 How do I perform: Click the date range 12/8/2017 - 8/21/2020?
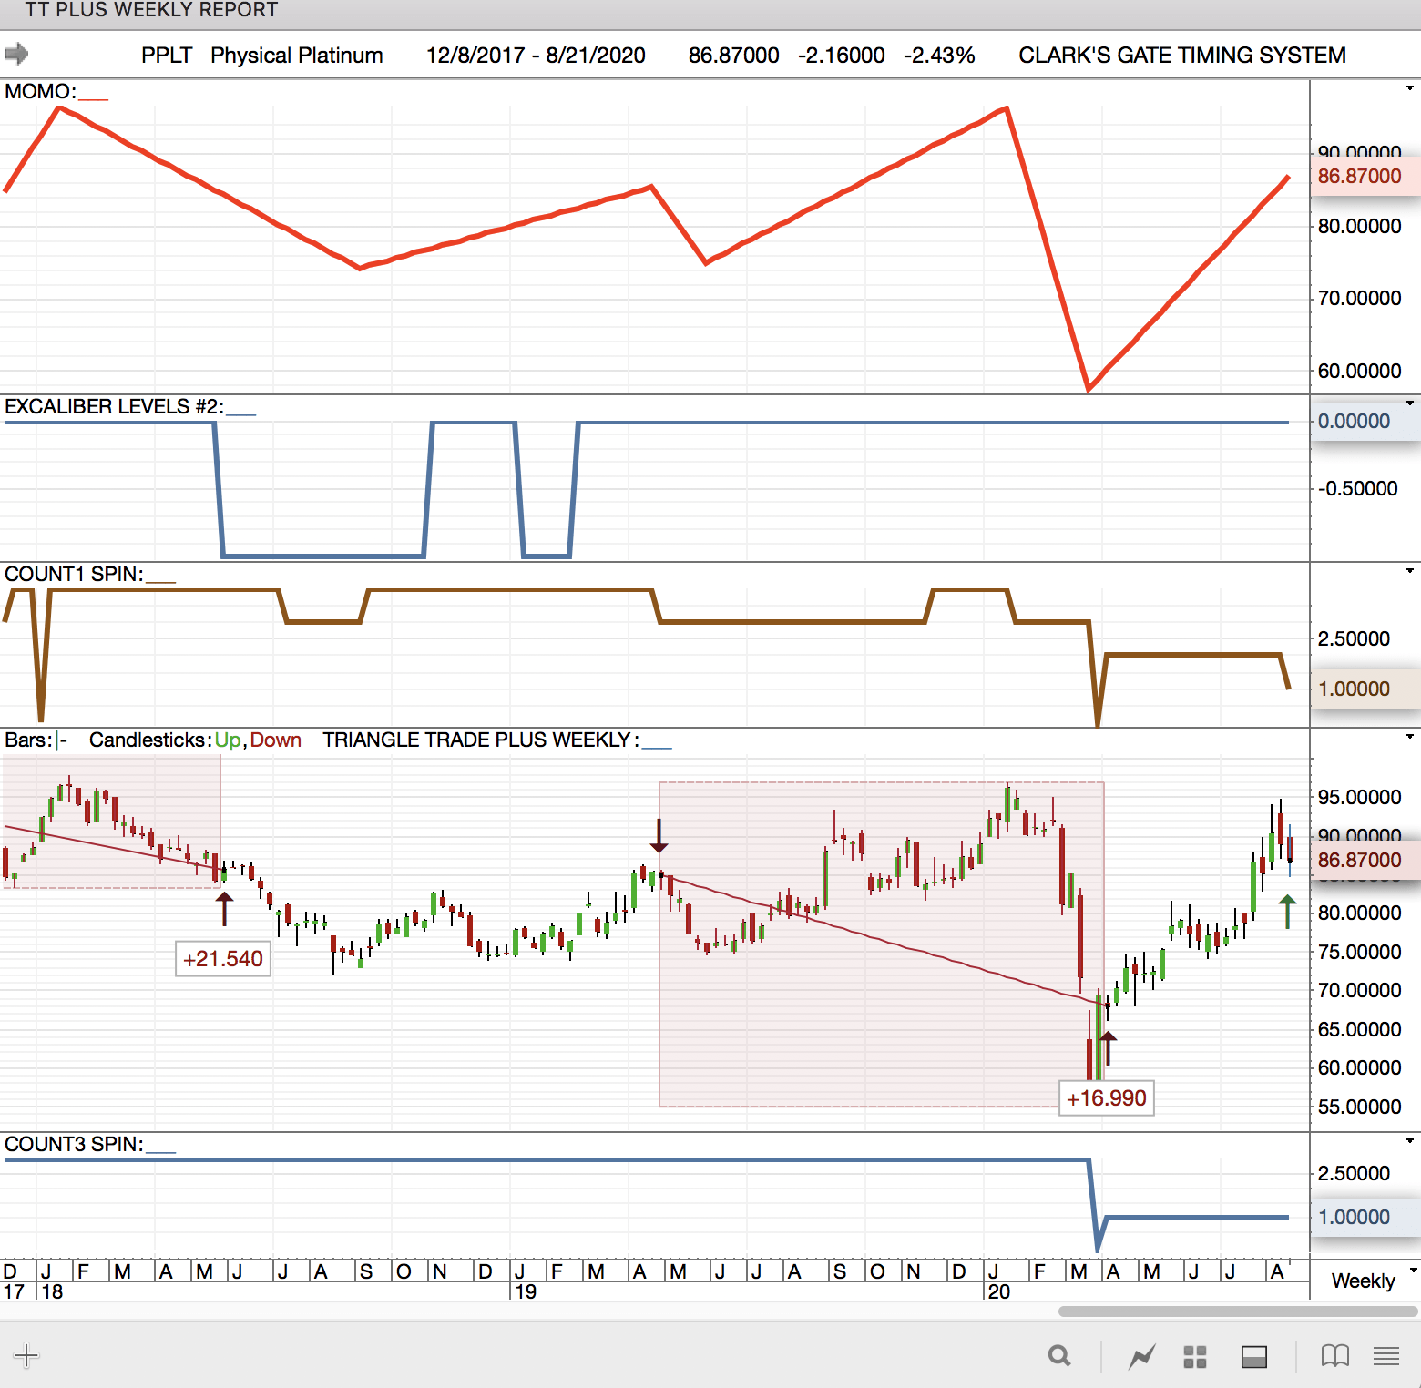click(x=536, y=56)
